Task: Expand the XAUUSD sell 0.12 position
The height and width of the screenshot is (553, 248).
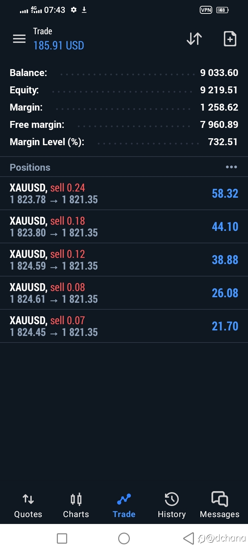Action: coord(124,260)
